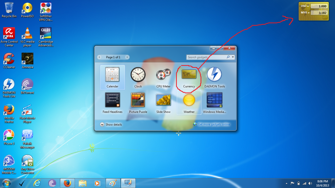The height and width of the screenshot is (188, 335).
Task: Minimize the gadget gallery window
Action: (214, 48)
